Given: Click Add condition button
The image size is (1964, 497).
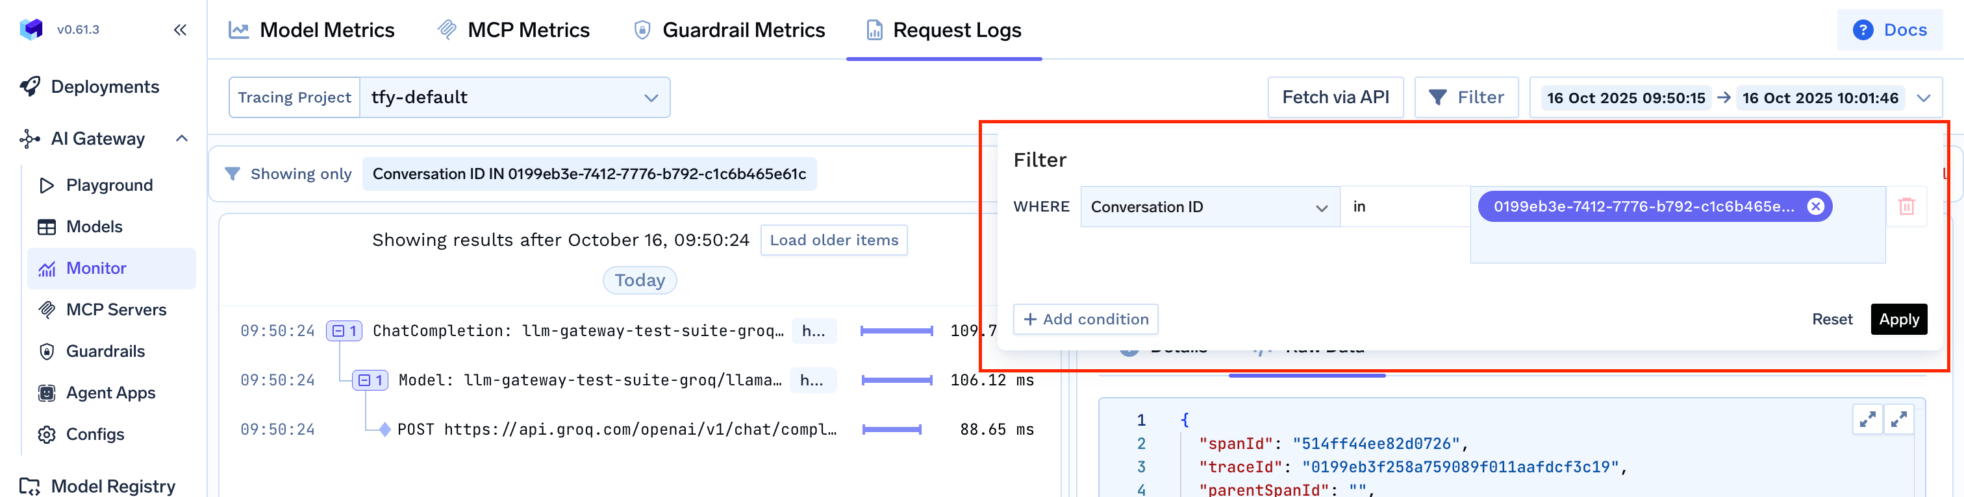Looking at the screenshot, I should coord(1085,319).
